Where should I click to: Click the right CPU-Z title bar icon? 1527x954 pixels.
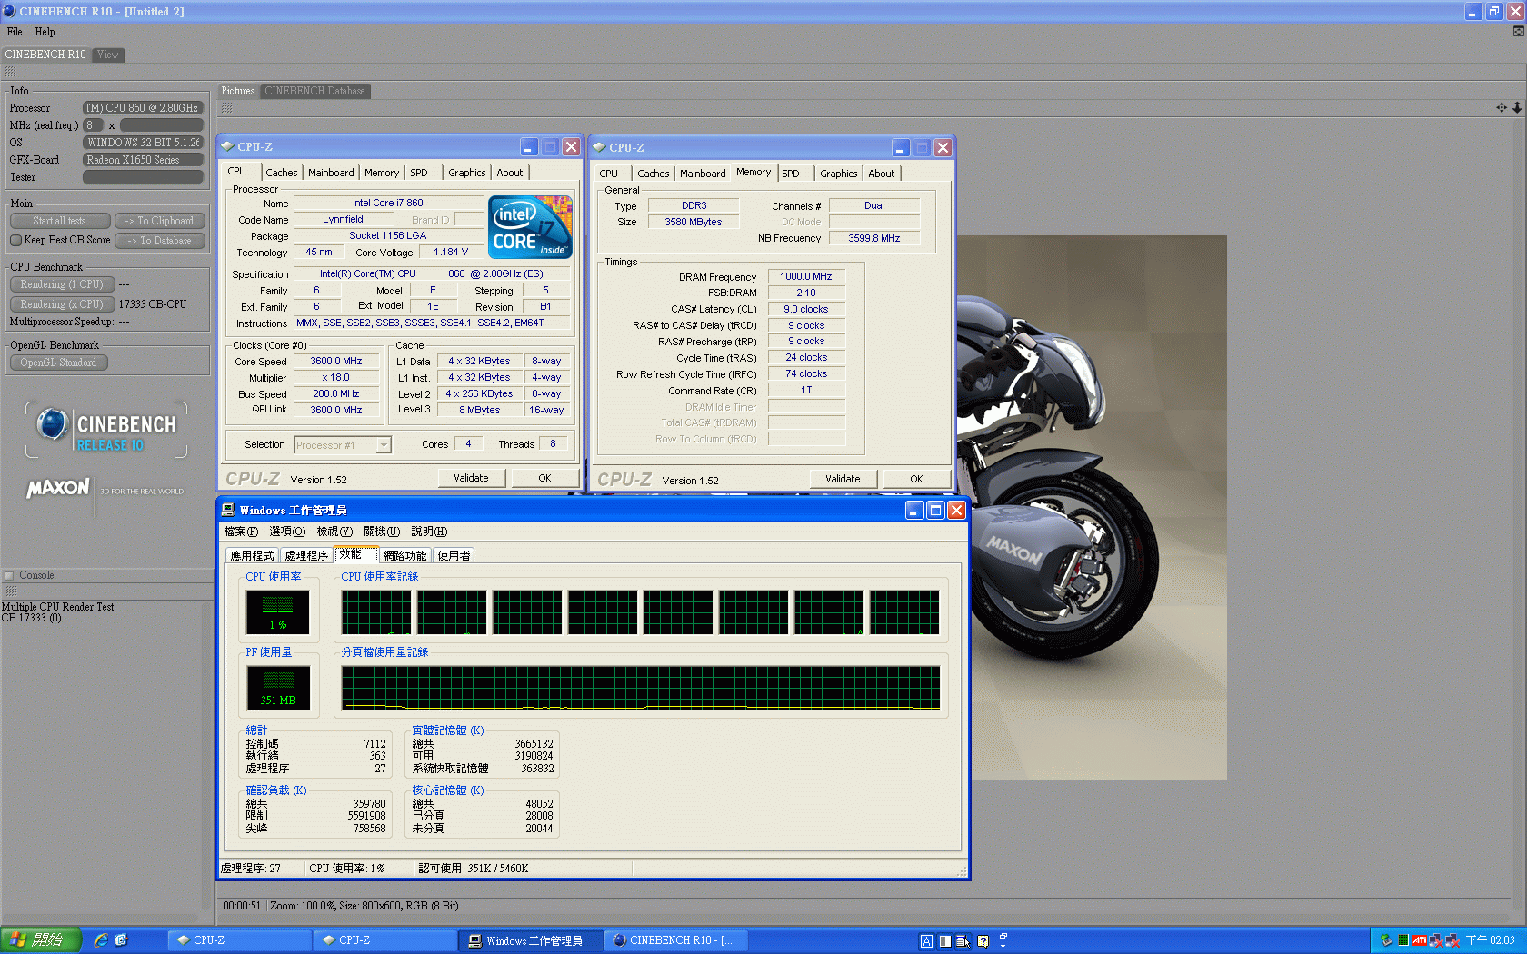[600, 147]
